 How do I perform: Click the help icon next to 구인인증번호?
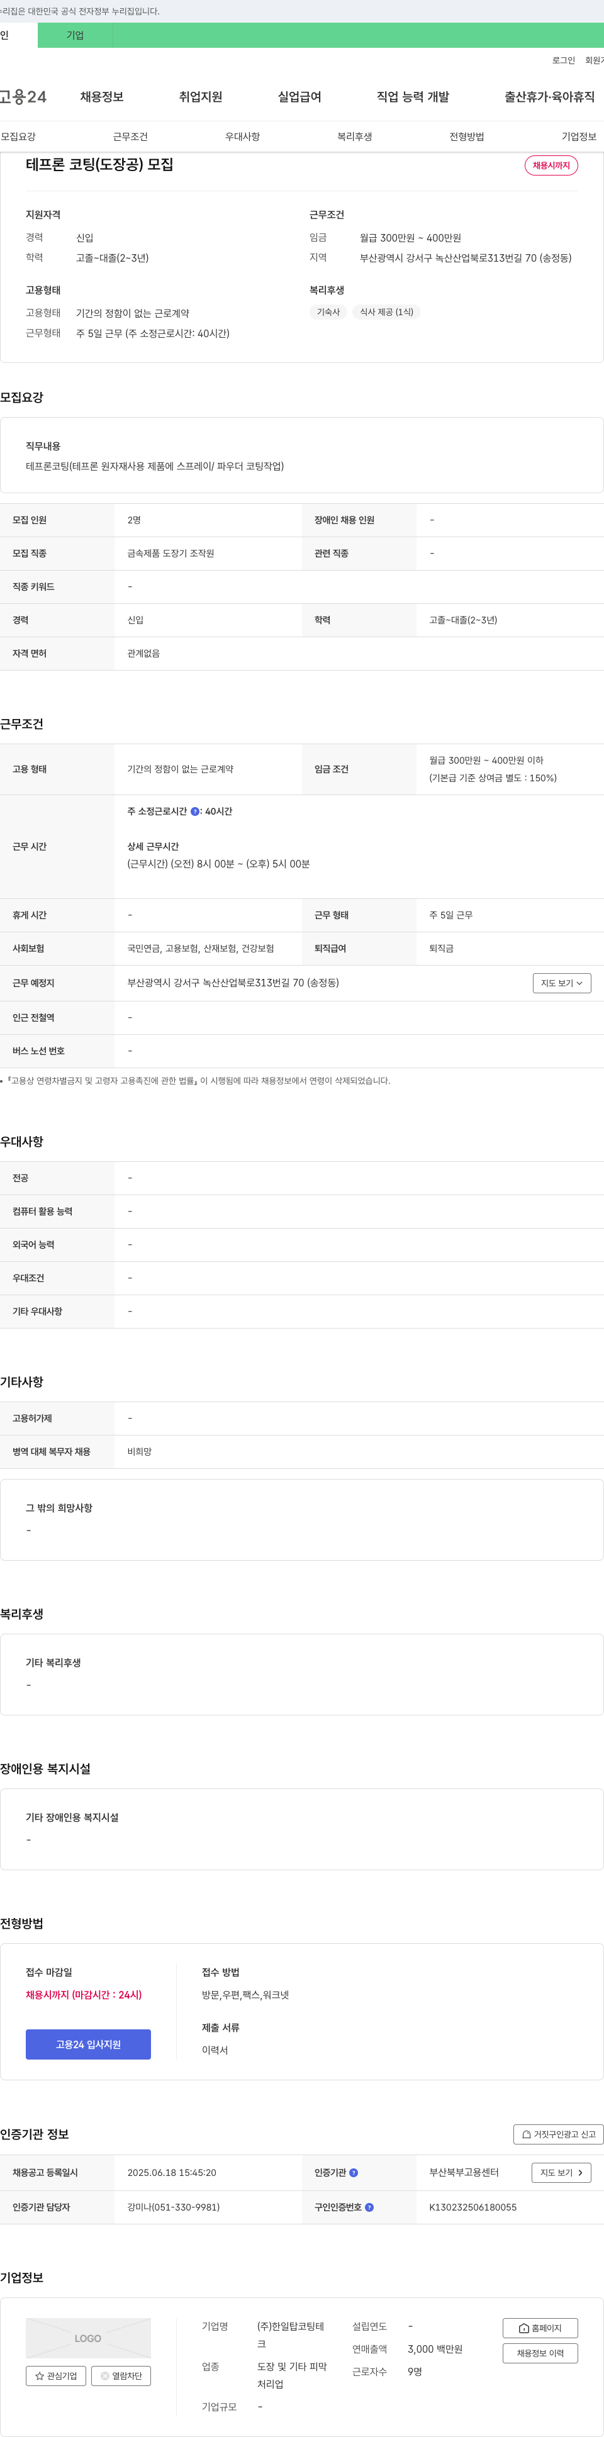pyautogui.click(x=369, y=2207)
